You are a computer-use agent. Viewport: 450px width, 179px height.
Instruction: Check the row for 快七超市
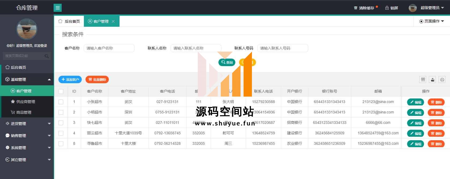click(61, 123)
